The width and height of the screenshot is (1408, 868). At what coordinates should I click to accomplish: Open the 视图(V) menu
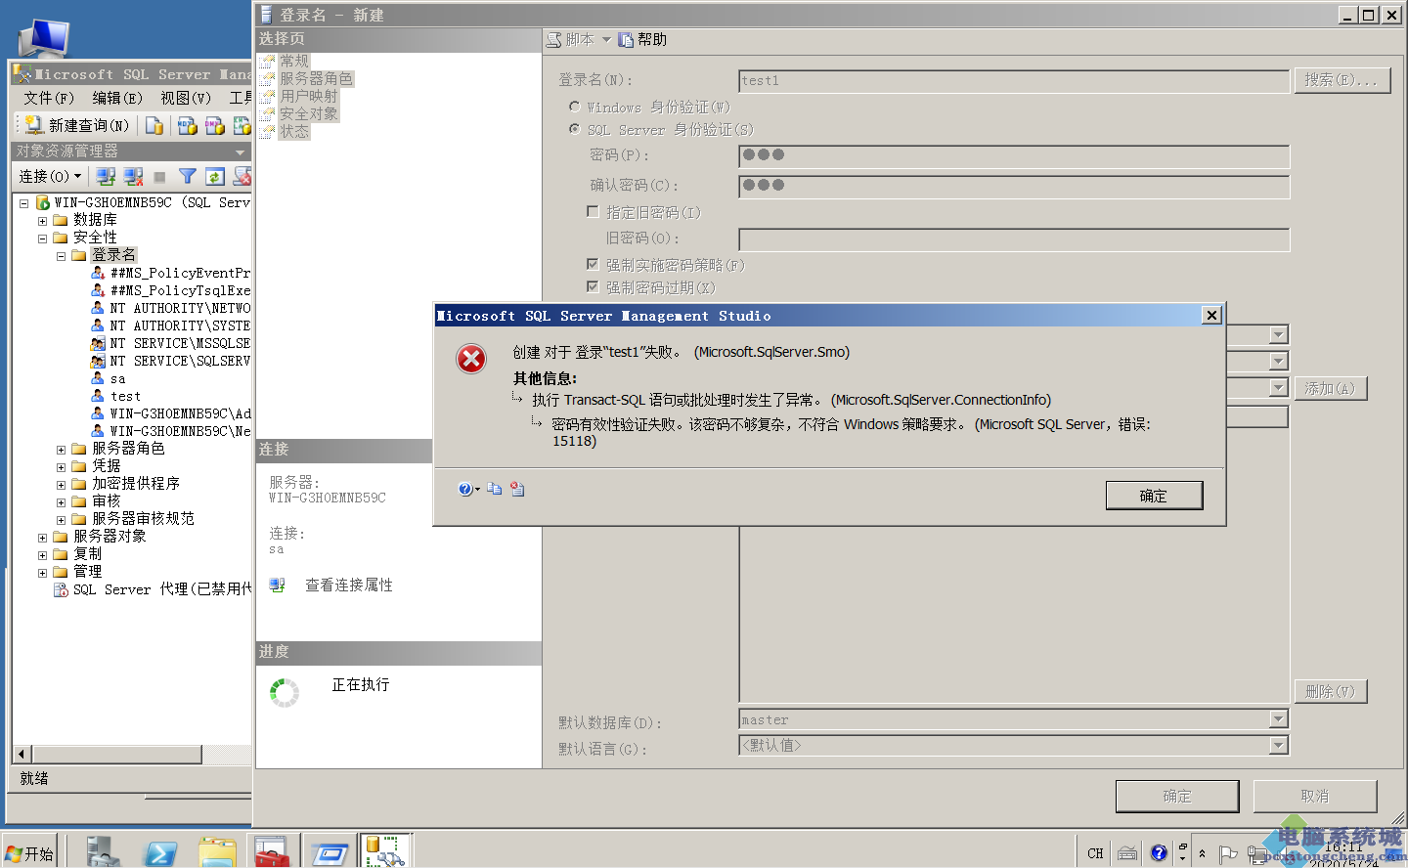pyautogui.click(x=186, y=98)
